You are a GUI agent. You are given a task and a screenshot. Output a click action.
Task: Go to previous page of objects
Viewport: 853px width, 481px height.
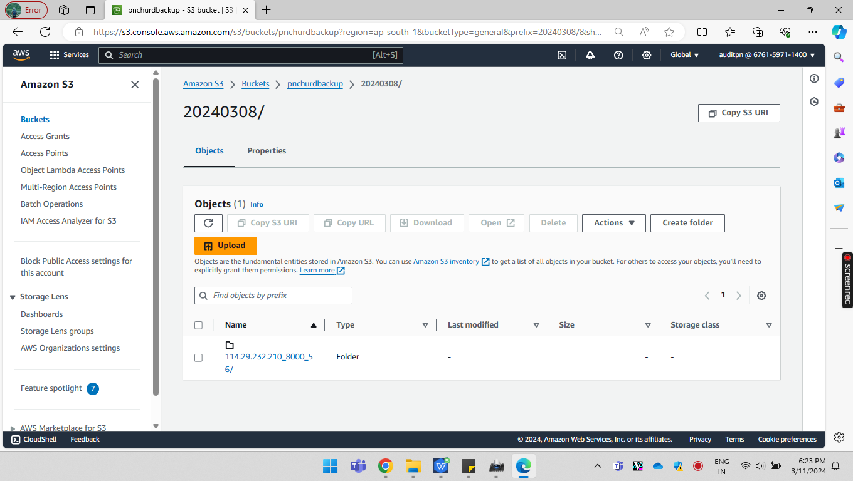point(707,296)
